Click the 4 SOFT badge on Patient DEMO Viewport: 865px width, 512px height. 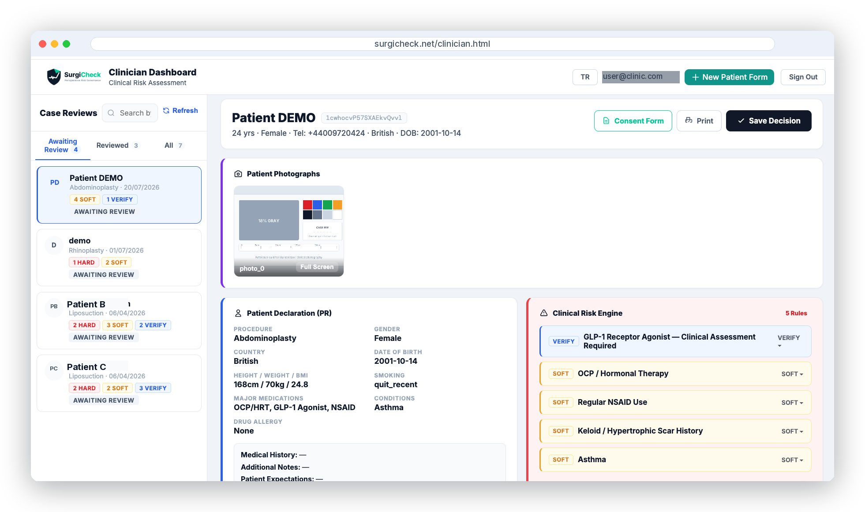click(85, 199)
